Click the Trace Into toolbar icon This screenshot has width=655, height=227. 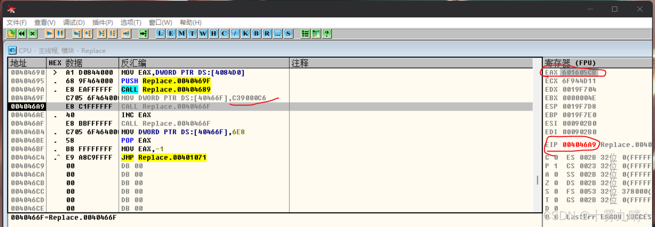[x=102, y=34]
